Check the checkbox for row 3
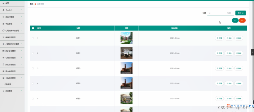The width and height of the screenshot is (254, 112). click(33, 68)
